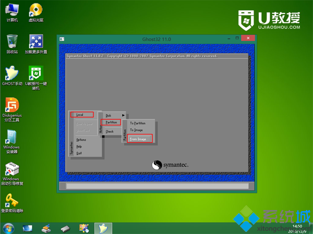The width and height of the screenshot is (313, 234).
Task: Open the monitor icon in the taskbar
Action: click(27, 228)
